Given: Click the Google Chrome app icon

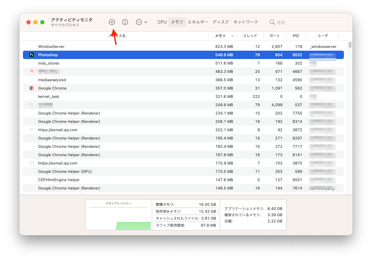Looking at the screenshot, I should (32, 88).
